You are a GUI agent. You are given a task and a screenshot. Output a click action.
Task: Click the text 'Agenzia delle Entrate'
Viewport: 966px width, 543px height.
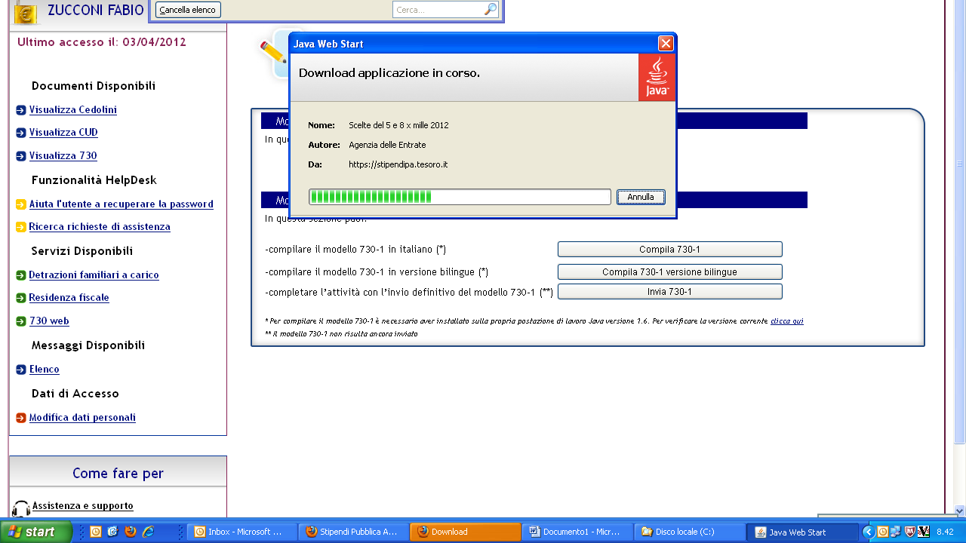pyautogui.click(x=387, y=145)
